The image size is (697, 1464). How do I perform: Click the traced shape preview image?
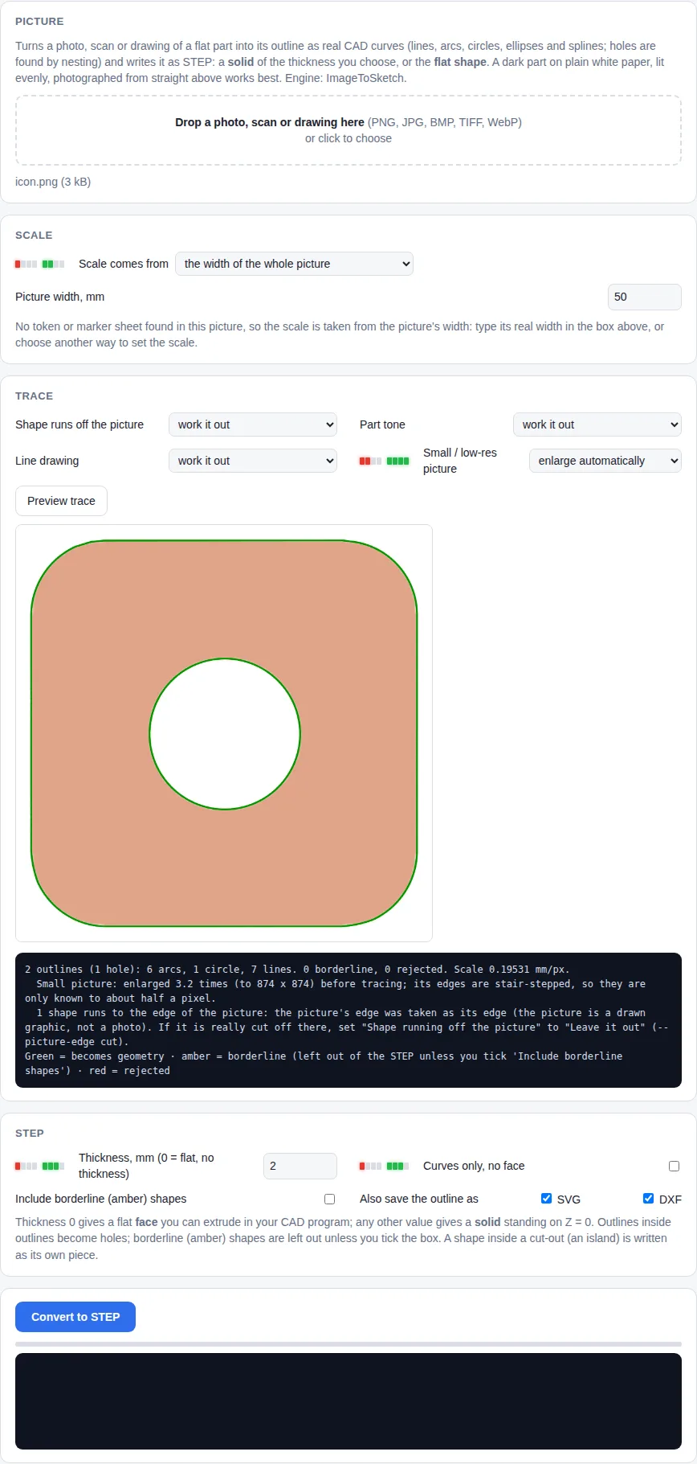224,733
